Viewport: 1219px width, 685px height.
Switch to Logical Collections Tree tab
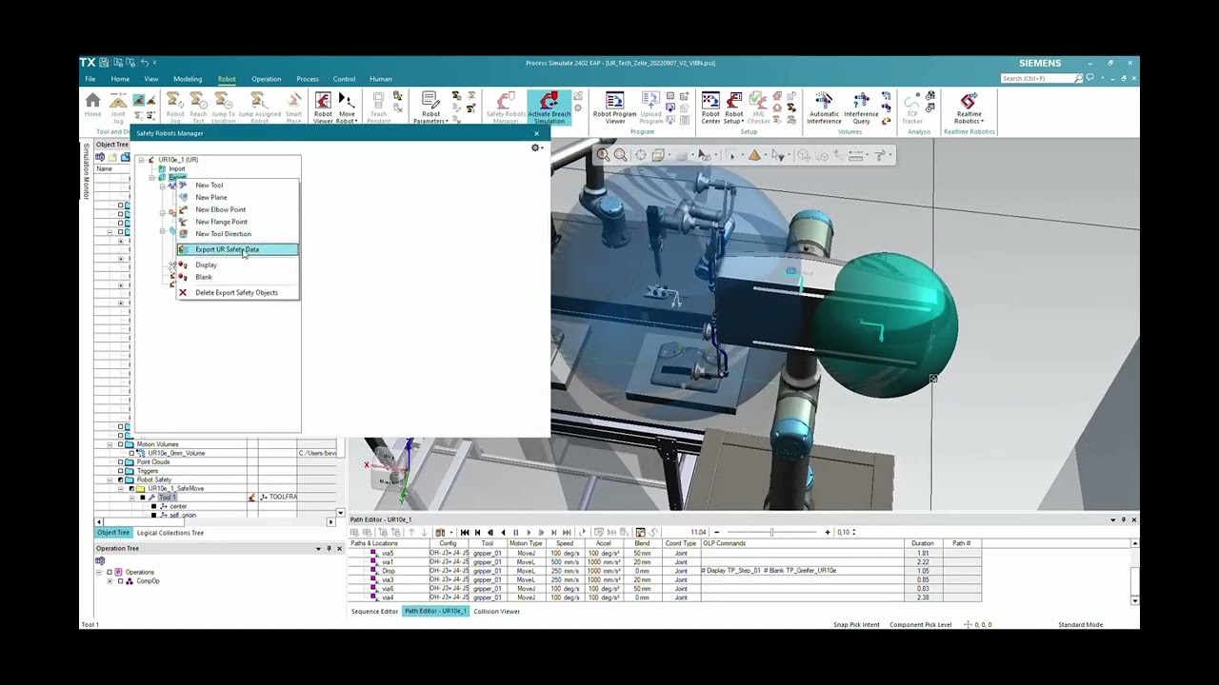[x=170, y=533]
